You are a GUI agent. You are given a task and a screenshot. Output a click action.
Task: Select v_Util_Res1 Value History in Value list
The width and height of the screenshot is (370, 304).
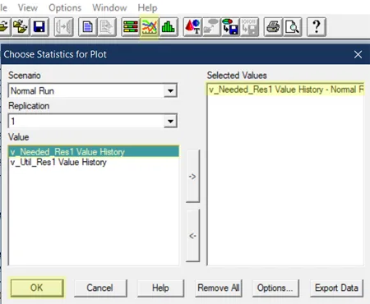[94, 162]
